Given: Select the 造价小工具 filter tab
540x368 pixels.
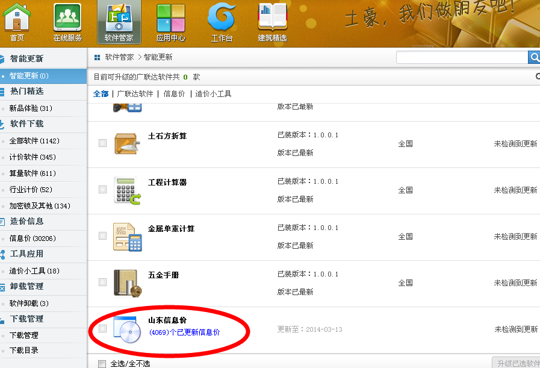Looking at the screenshot, I should point(213,94).
